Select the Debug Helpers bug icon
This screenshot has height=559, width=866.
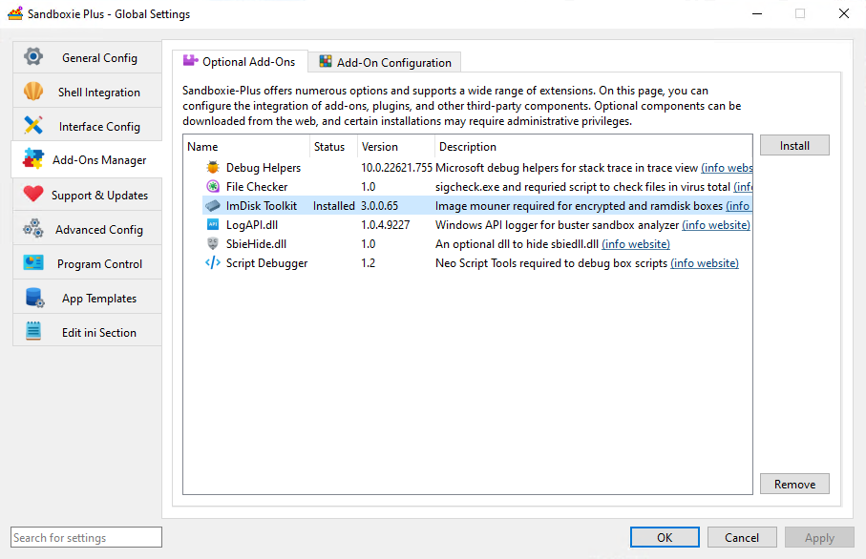[x=213, y=168]
